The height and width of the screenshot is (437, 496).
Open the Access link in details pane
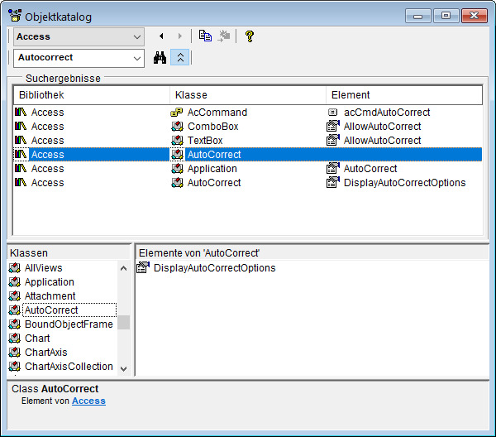(x=88, y=401)
